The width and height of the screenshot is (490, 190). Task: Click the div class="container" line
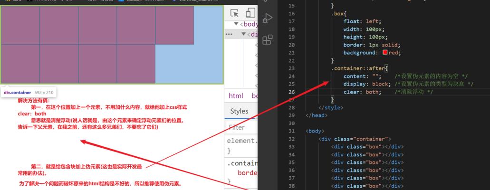(355, 139)
